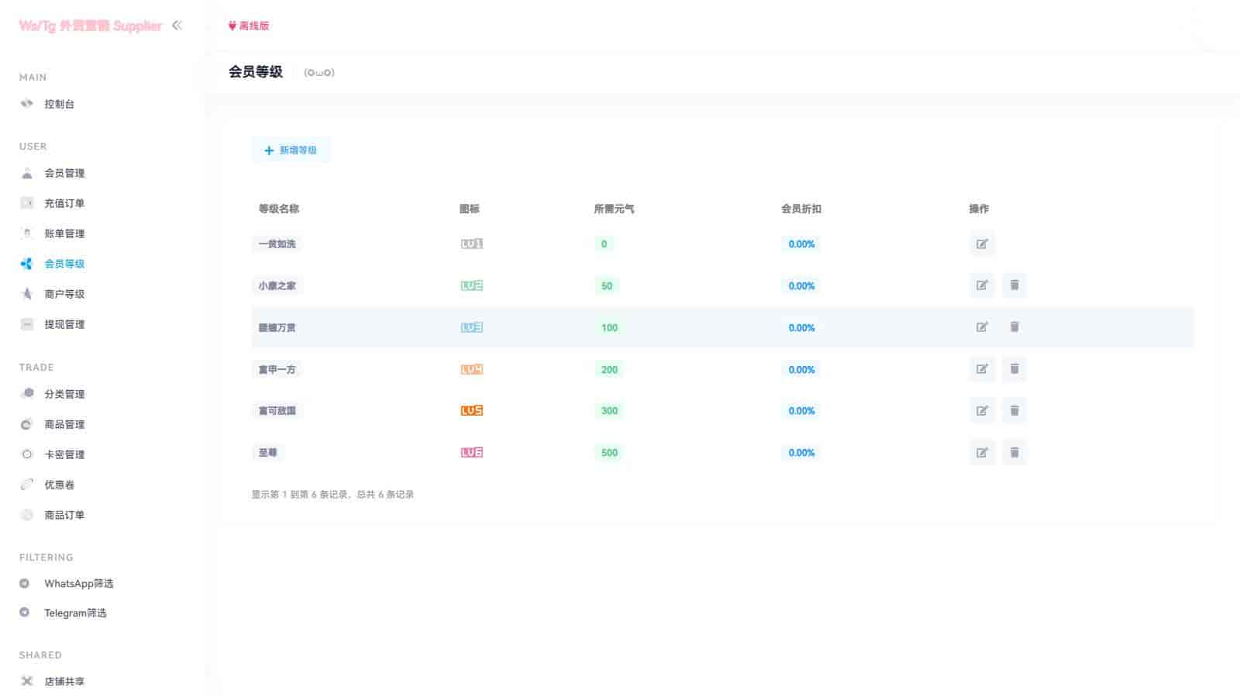Viewport: 1240px width, 698px height.
Task: Click the 离线版 offline version label
Action: [249, 26]
